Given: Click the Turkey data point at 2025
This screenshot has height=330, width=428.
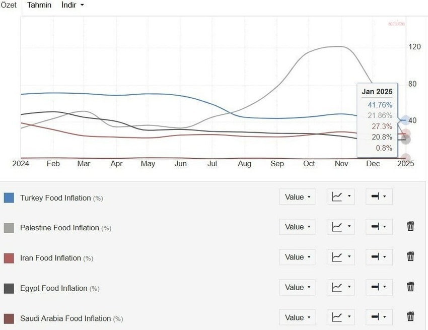Looking at the screenshot, I should pyautogui.click(x=405, y=120).
